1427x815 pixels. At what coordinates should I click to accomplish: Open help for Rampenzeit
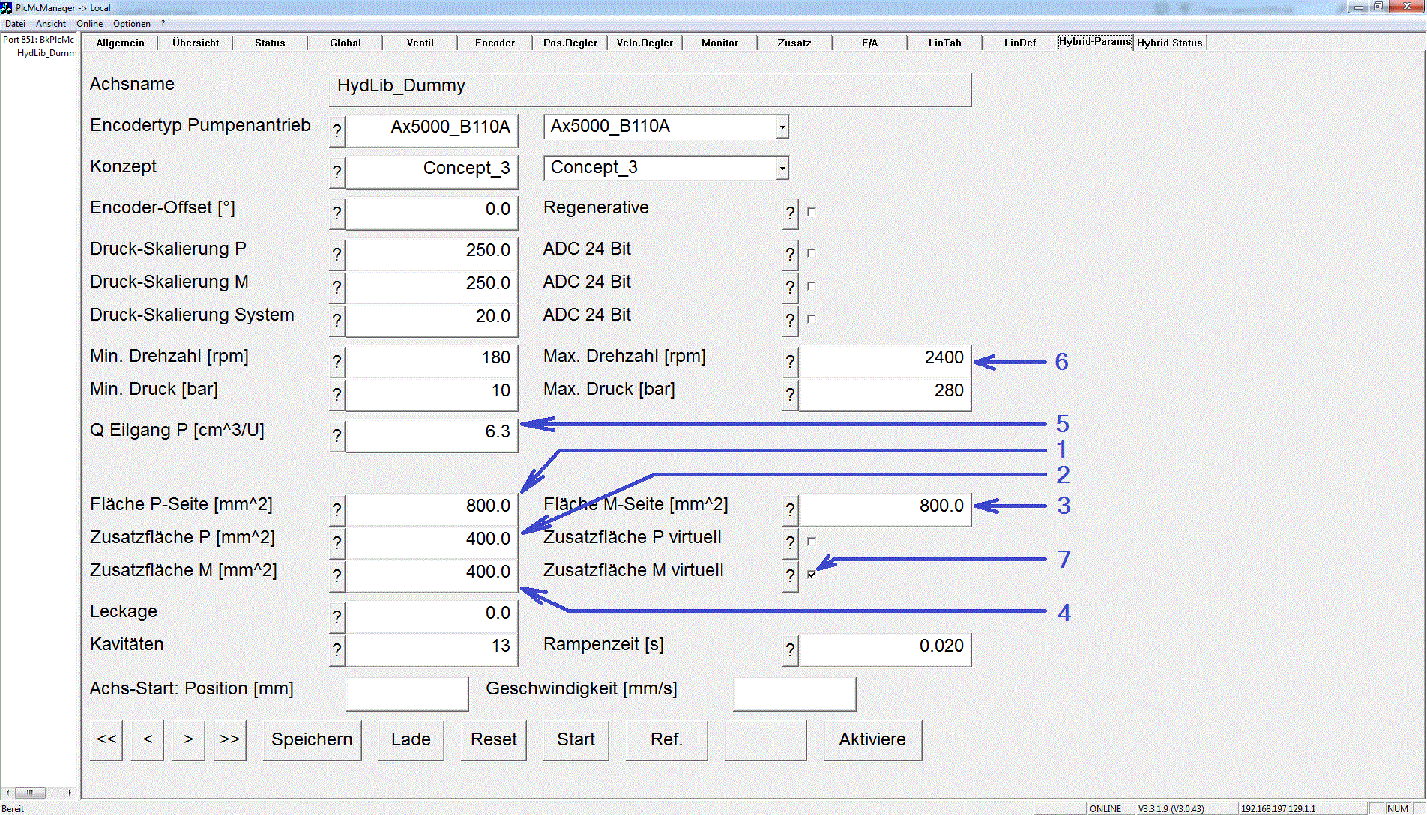point(791,650)
